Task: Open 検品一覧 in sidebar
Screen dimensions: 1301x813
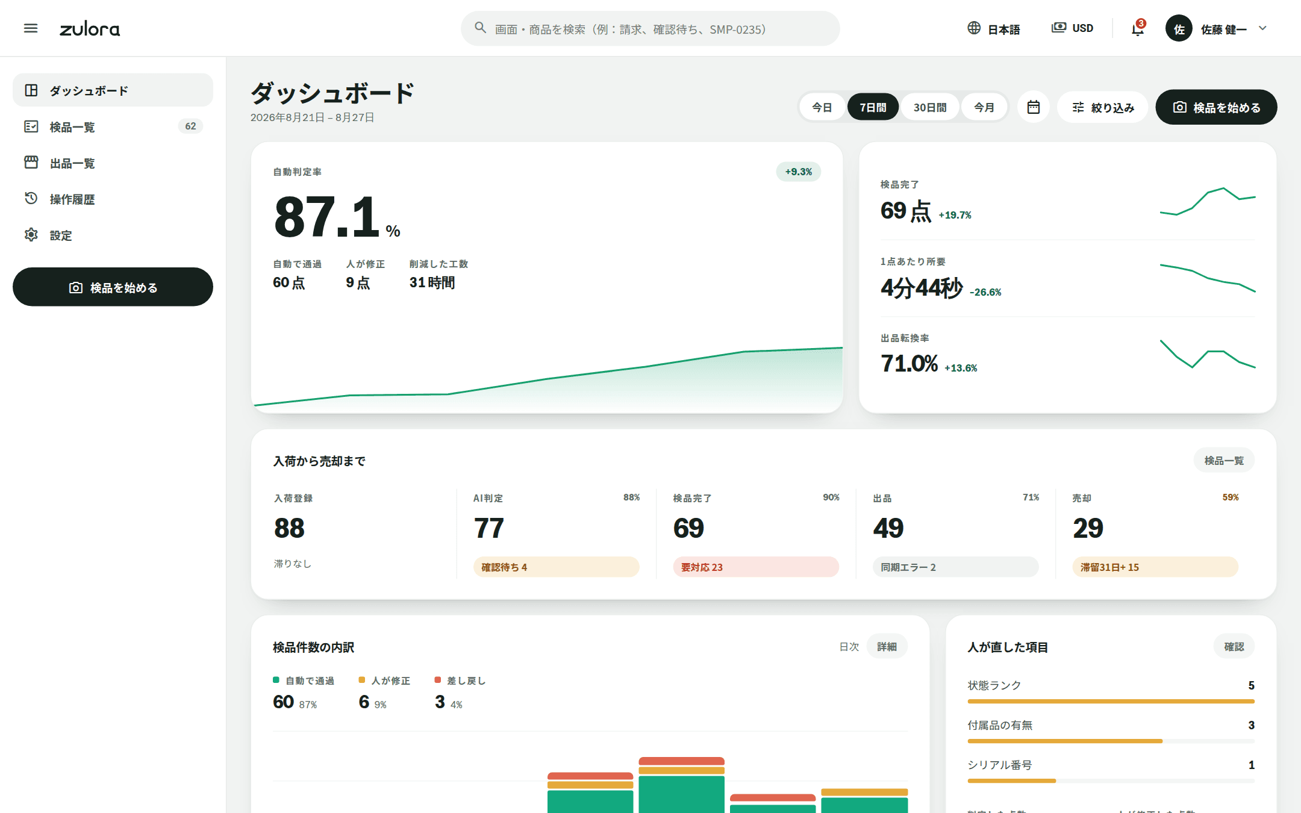Action: (113, 126)
